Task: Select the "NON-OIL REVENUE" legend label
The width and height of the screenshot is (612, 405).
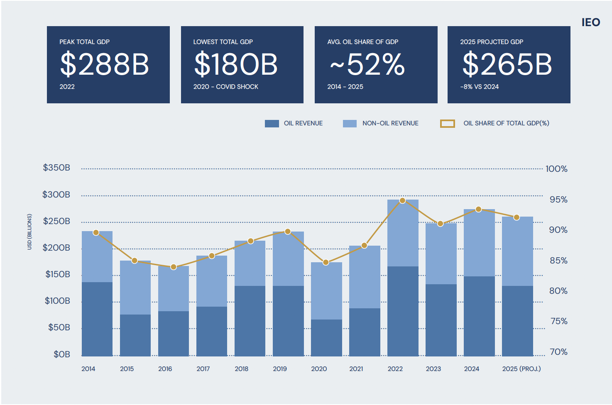Action: point(390,123)
